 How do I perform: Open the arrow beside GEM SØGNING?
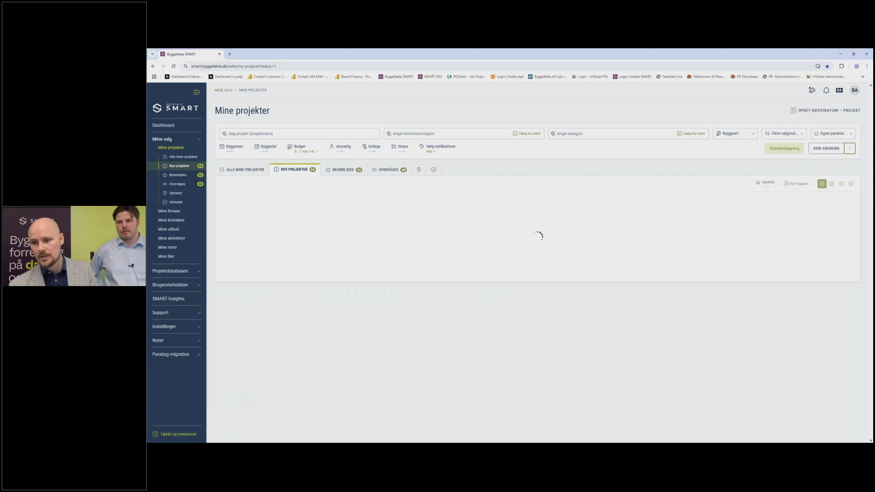click(x=849, y=148)
